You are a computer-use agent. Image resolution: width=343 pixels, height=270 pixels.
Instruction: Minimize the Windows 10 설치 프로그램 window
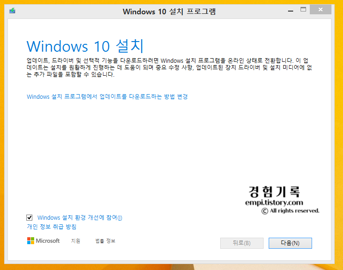(290, 11)
